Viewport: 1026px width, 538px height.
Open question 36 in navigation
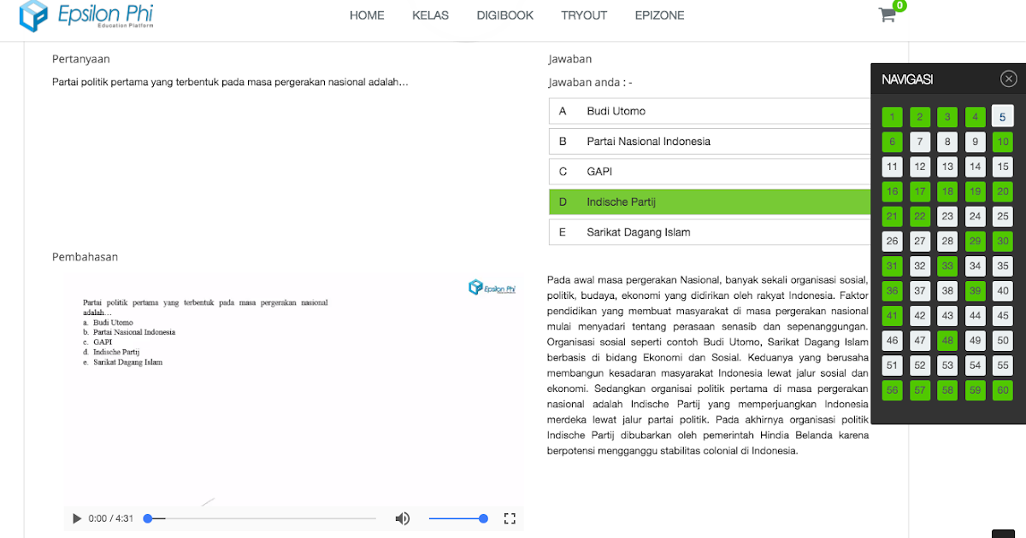pos(892,290)
